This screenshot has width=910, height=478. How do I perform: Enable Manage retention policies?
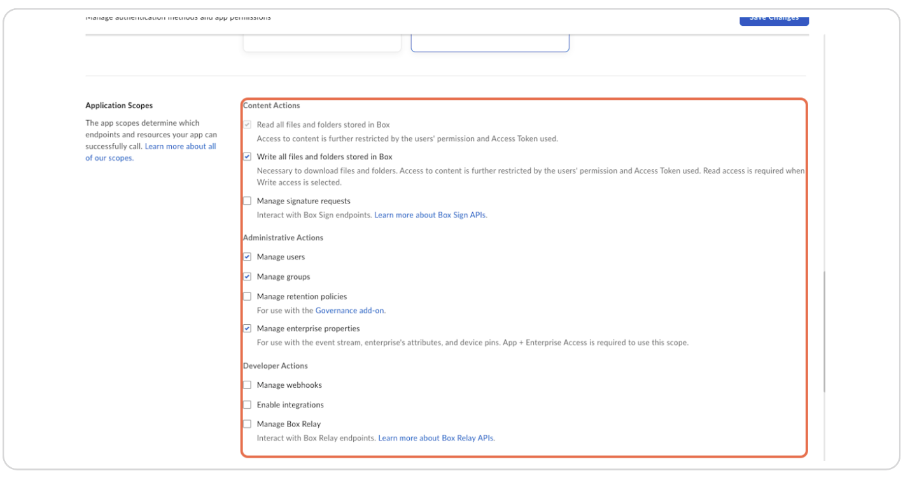pos(247,296)
